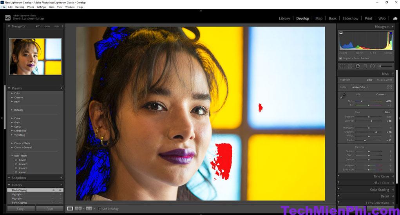Image resolution: width=400 pixels, height=215 pixels.
Task: Click the Blacks slider handle
Action: point(365,140)
